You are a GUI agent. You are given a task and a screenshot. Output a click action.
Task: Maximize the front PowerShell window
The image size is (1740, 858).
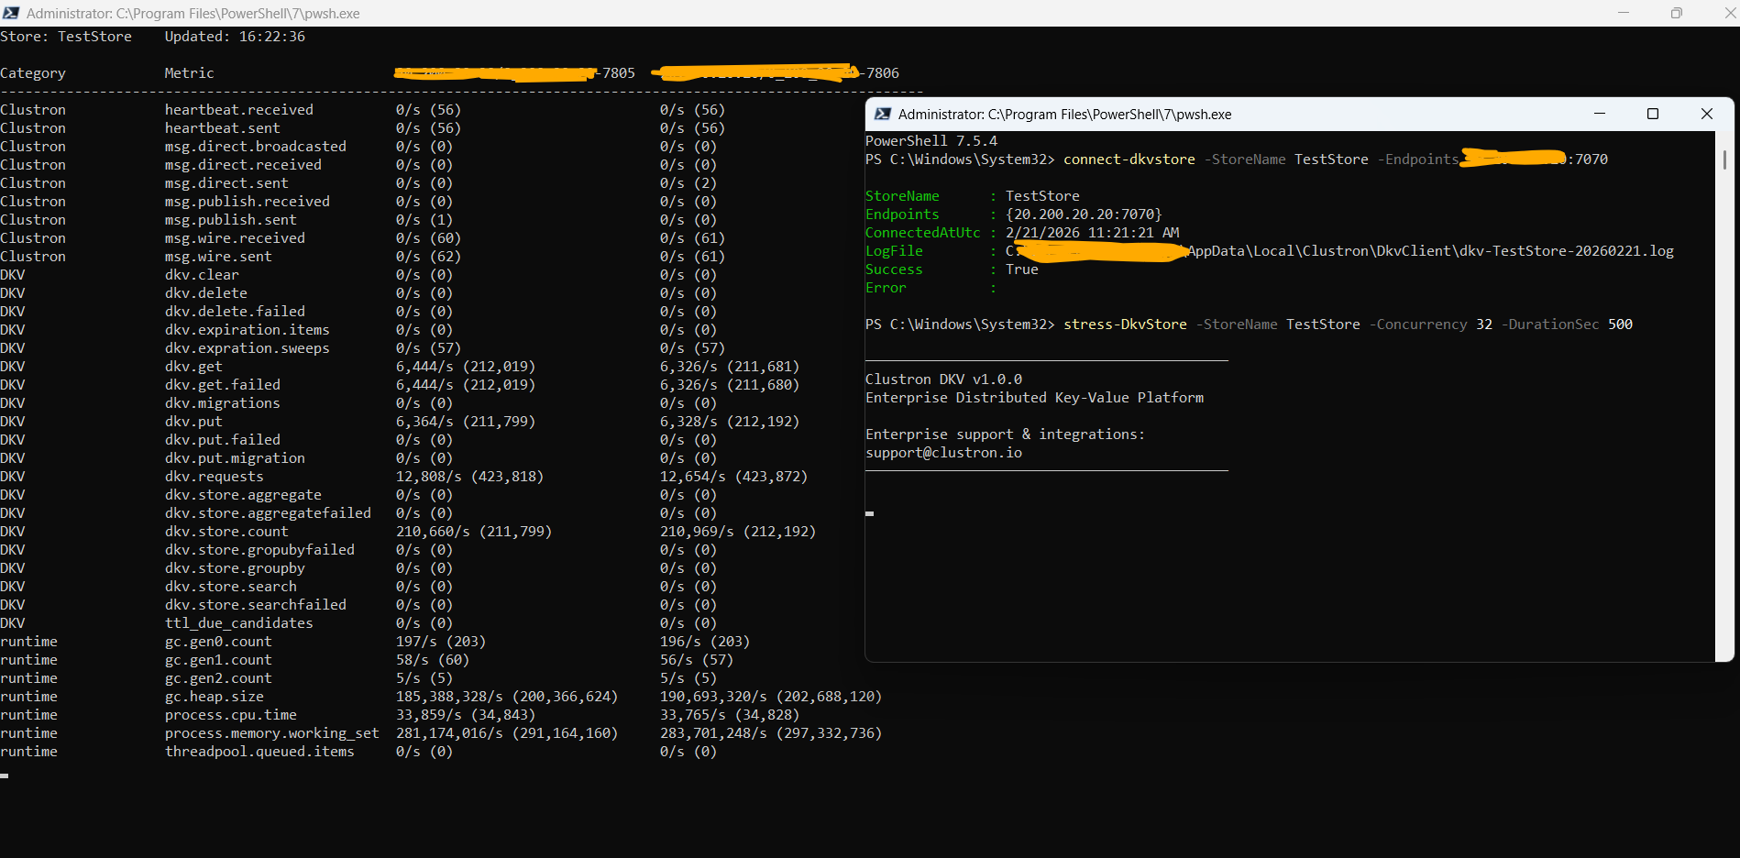[1653, 114]
